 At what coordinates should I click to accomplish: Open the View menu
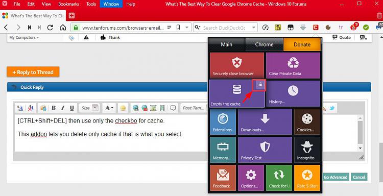(x=46, y=4)
